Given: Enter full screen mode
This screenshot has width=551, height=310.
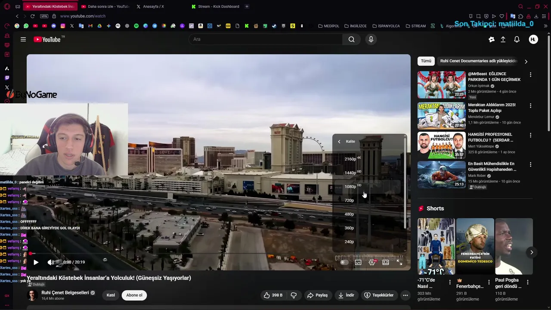Looking at the screenshot, I should coord(399,262).
